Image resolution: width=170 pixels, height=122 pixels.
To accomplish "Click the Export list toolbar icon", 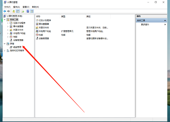I will click(23, 11).
